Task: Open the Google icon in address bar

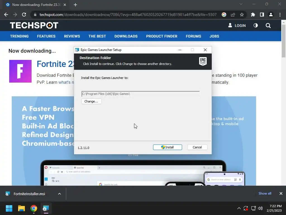Action: (224, 15)
